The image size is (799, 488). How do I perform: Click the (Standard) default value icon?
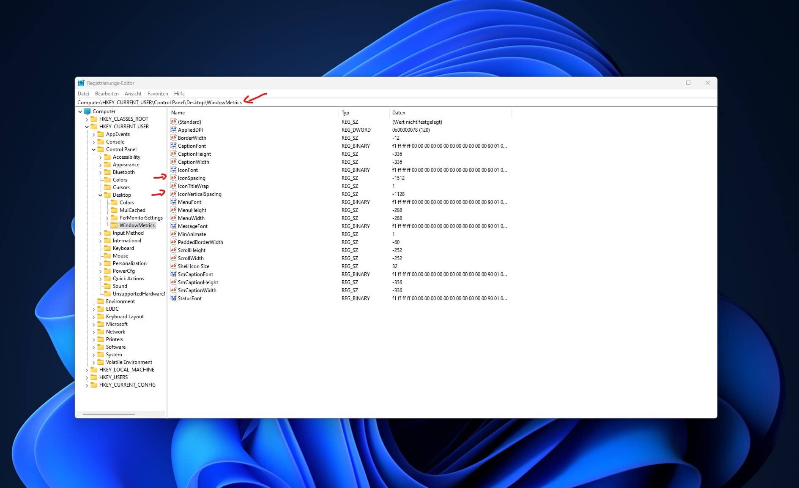(173, 122)
